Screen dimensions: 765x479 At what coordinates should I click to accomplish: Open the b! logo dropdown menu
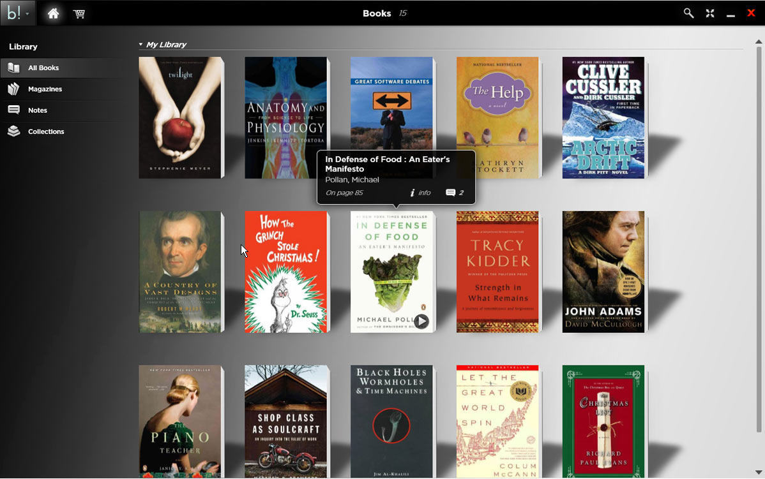point(18,13)
